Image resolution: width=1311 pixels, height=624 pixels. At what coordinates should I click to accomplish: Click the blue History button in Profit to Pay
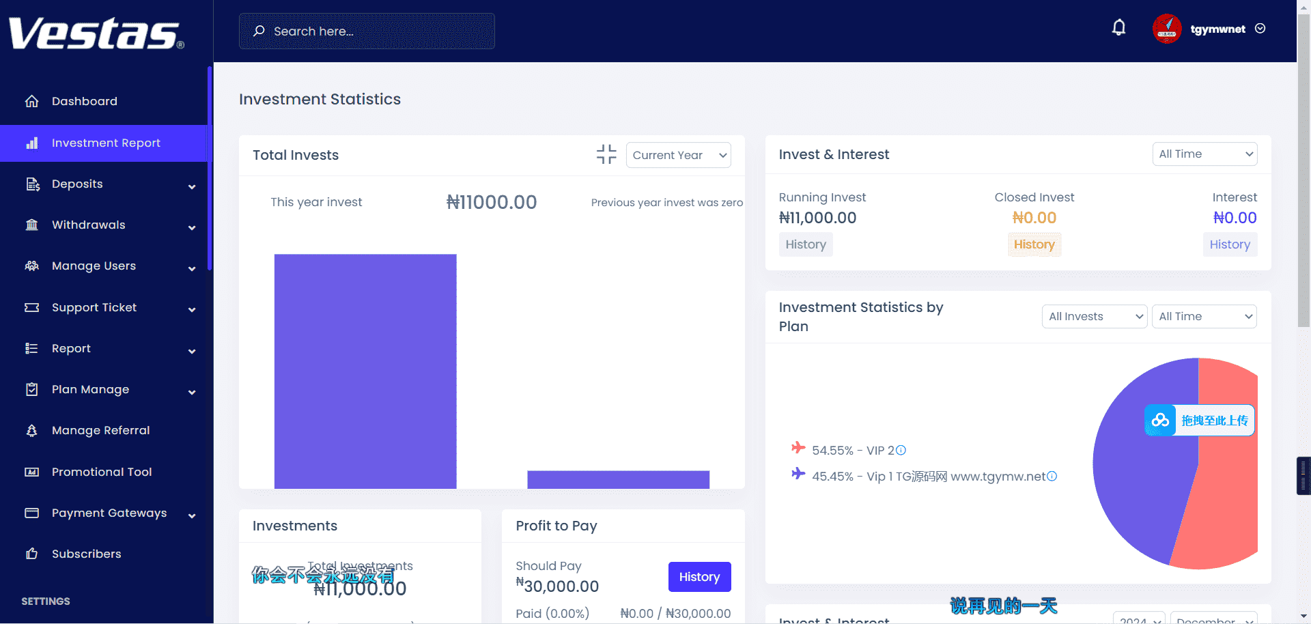(x=699, y=577)
